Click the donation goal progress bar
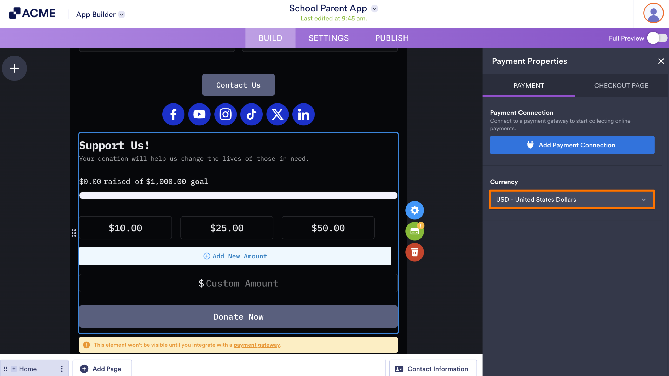Screen dimensions: 669x376 click(238, 195)
